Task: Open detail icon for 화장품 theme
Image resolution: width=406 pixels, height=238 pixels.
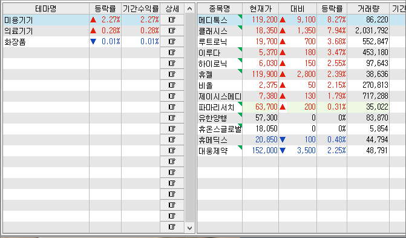Action: pyautogui.click(x=172, y=41)
